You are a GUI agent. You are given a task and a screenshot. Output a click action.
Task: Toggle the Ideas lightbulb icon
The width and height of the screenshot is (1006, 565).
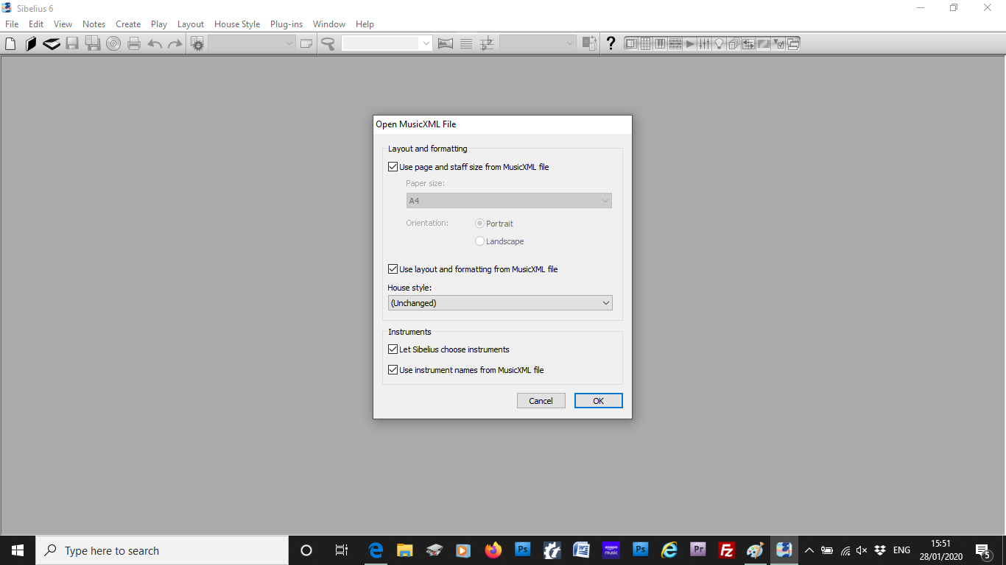pos(720,43)
